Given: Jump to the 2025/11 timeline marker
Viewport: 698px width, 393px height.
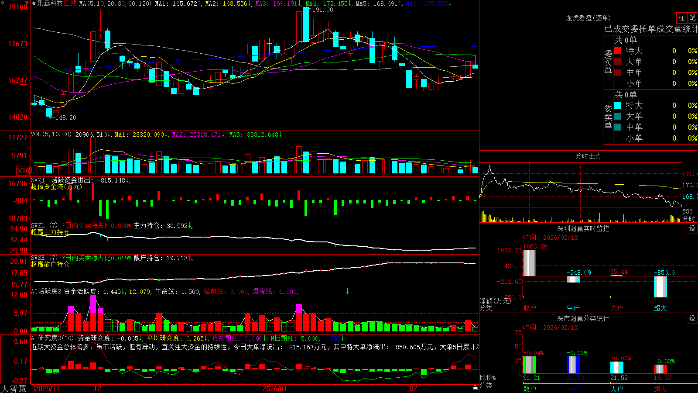Looking at the screenshot, I should coord(47,389).
